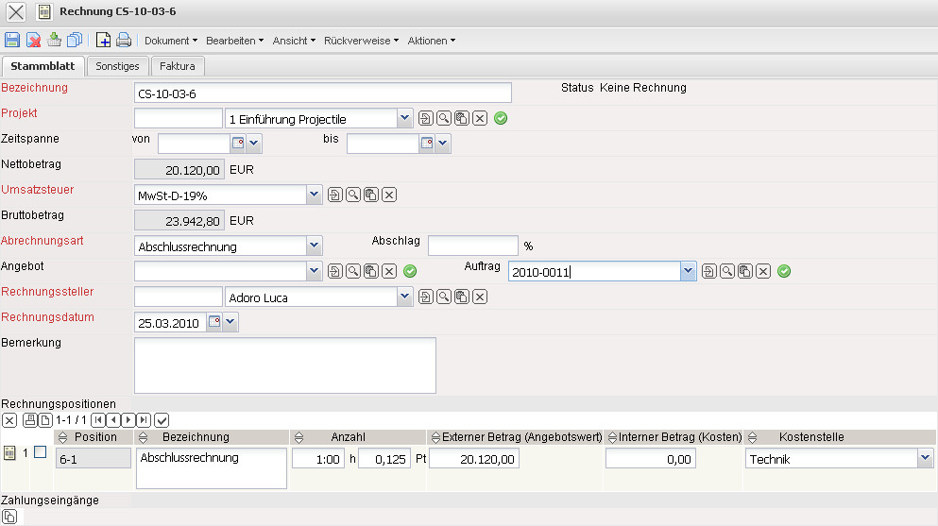Click the search magnifier icon next to Projekt
The width and height of the screenshot is (938, 526).
[444, 119]
